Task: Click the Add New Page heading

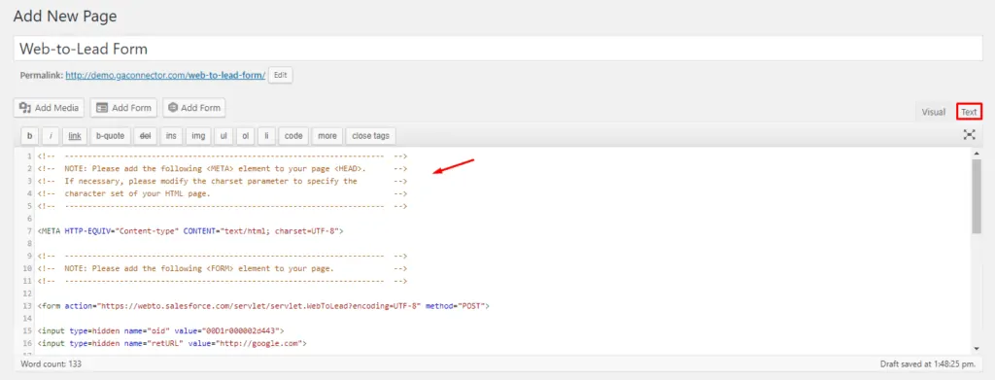Action: click(65, 16)
